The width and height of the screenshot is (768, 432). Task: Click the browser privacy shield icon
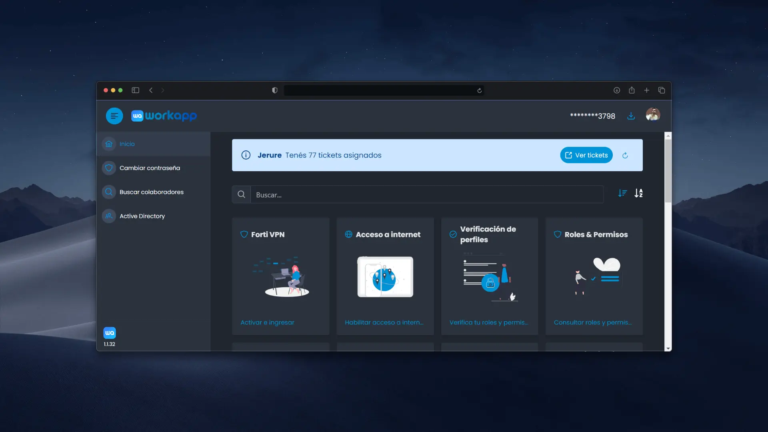coord(274,90)
